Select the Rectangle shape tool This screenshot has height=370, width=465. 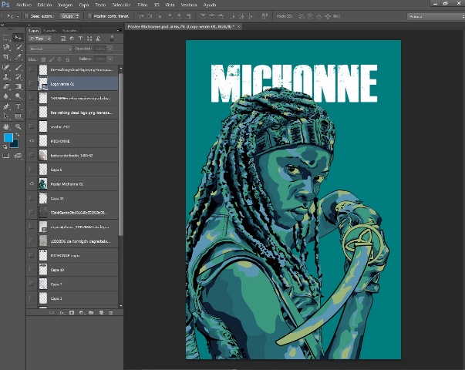19,116
